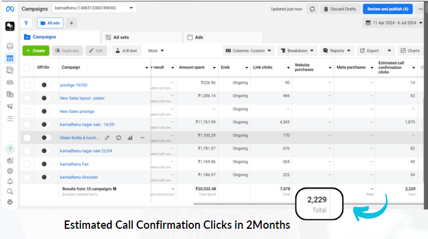Open the billing receipt icon in the sidebar
Image resolution: width=428 pixels, height=239 pixels.
10,94
